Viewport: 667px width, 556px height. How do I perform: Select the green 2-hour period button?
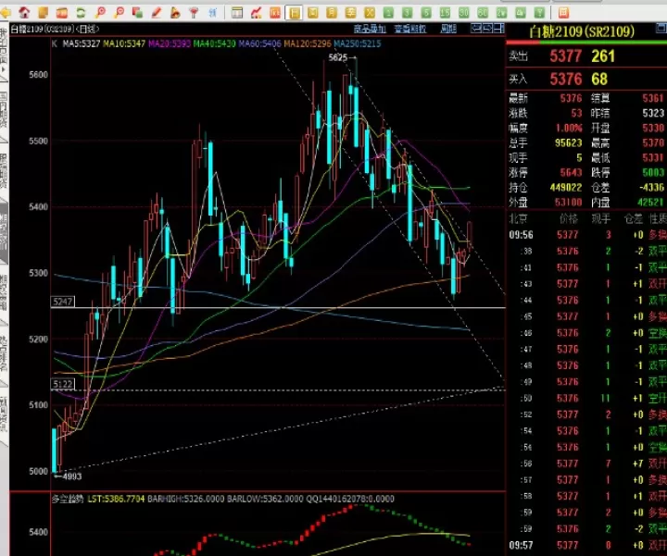(x=501, y=13)
